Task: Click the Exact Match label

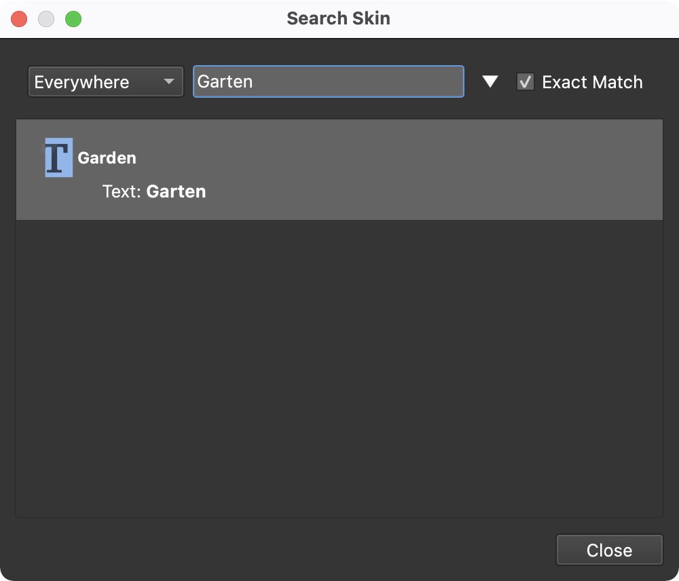Action: [x=591, y=81]
